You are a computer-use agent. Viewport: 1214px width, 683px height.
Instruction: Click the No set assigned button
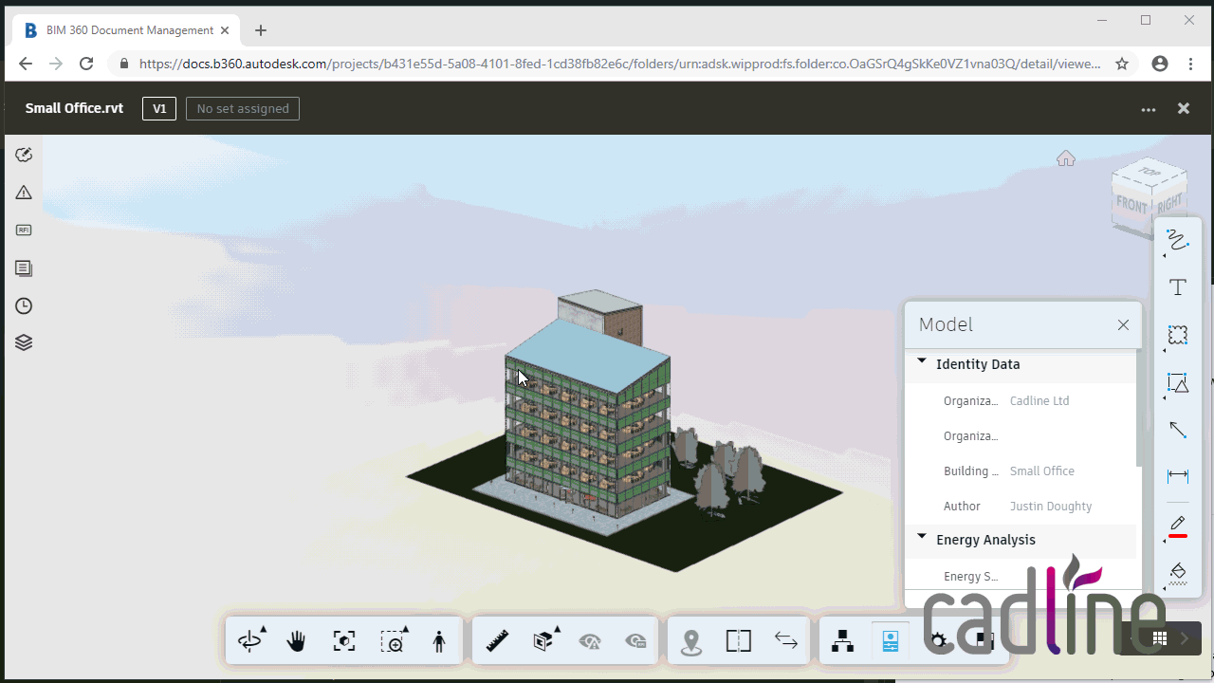[243, 108]
